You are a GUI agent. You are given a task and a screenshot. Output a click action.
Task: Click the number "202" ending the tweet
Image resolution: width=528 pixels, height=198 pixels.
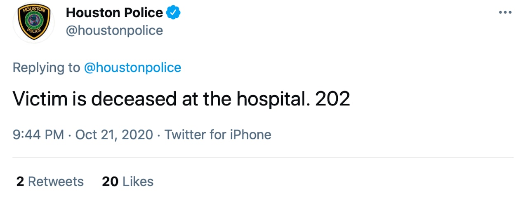[332, 99]
